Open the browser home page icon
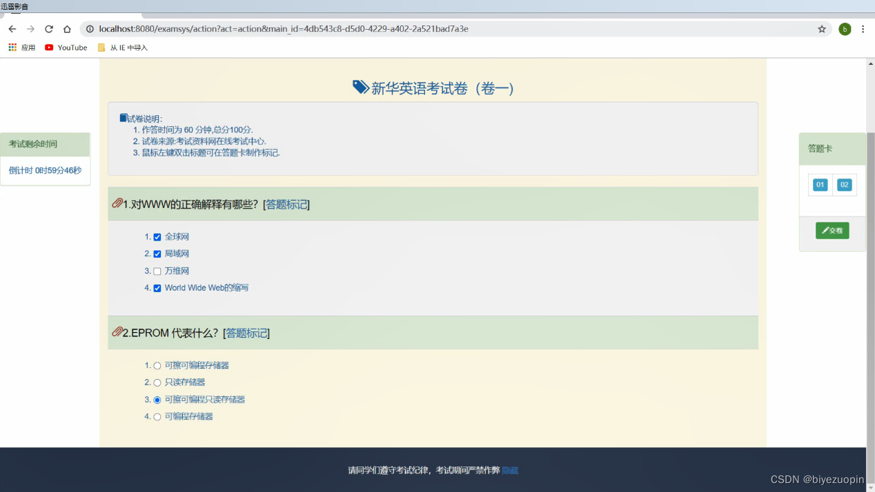This screenshot has height=492, width=875. [67, 29]
